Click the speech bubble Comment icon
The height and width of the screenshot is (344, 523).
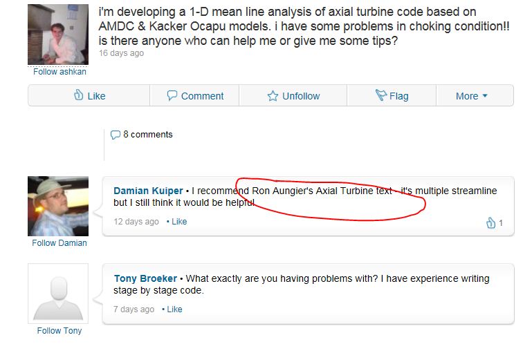tap(173, 96)
